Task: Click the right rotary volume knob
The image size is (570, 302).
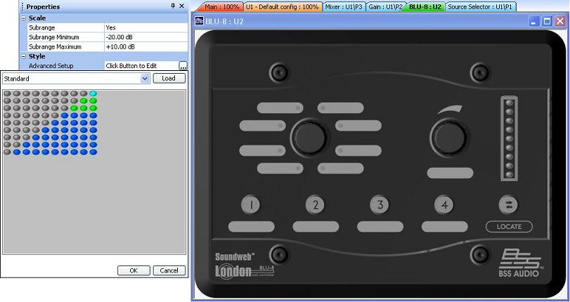Action: point(449,138)
